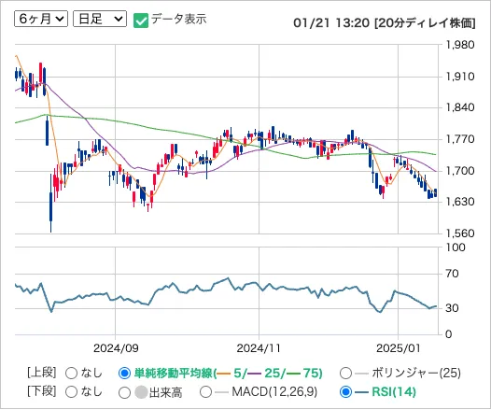
Task: Click the 2024/09 date axis label
Action: click(116, 348)
